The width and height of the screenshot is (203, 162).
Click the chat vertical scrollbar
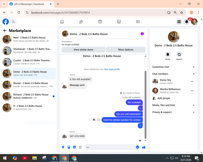(x=145, y=105)
